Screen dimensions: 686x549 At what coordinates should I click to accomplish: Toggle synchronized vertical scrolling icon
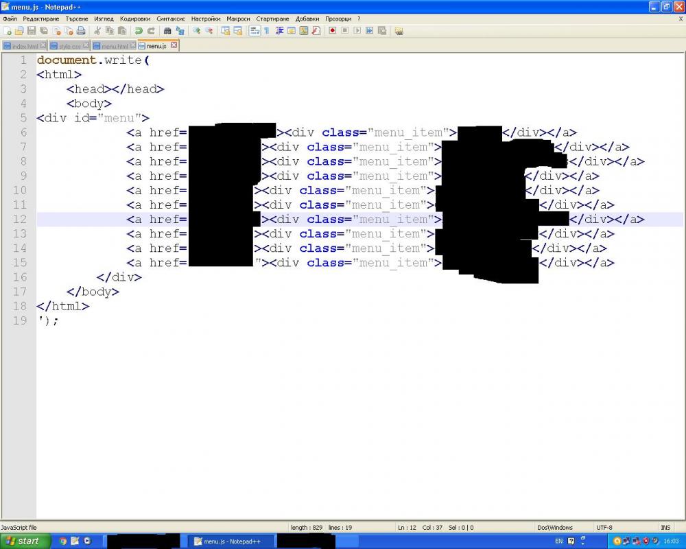pos(225,31)
